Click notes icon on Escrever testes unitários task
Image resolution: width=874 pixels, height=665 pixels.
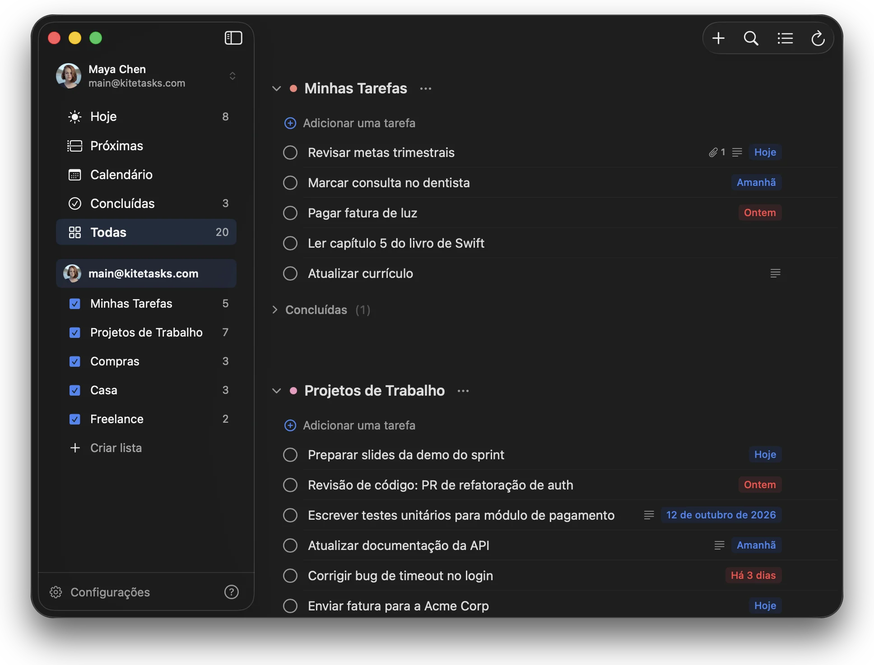point(649,515)
